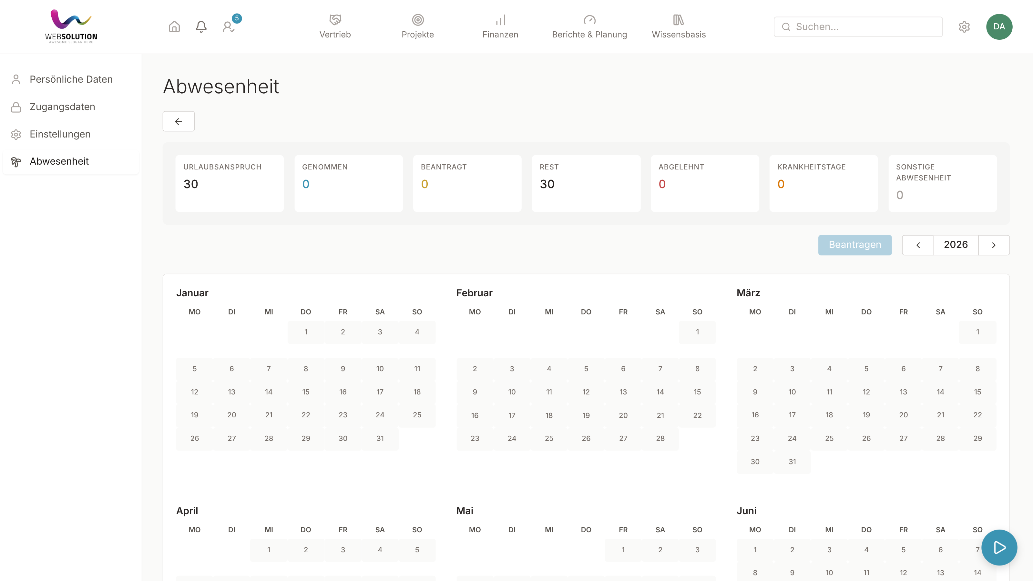1033x581 pixels.
Task: Click the Finanzen bar chart icon
Action: [x=500, y=20]
